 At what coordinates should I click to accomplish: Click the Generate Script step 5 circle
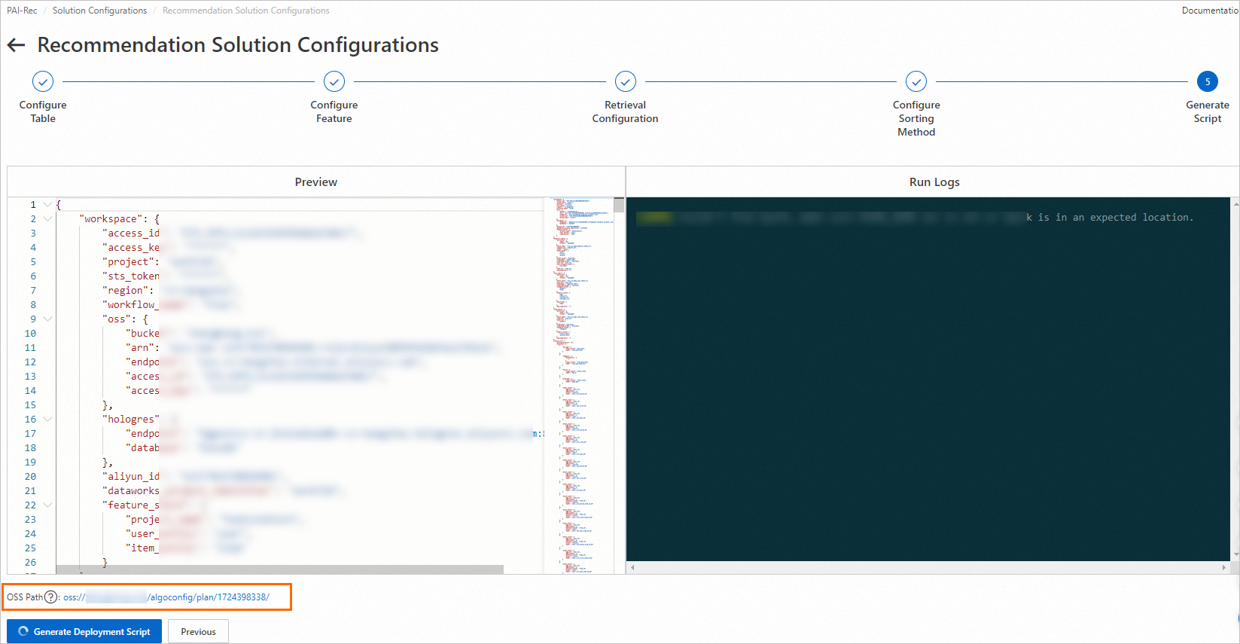pos(1208,81)
